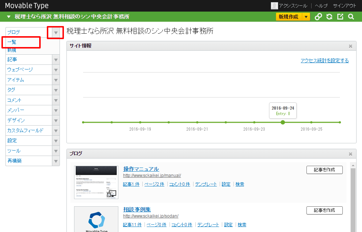Select 新規 under ブログ menu
Viewport: 362px width, 232px height.
pyautogui.click(x=12, y=50)
